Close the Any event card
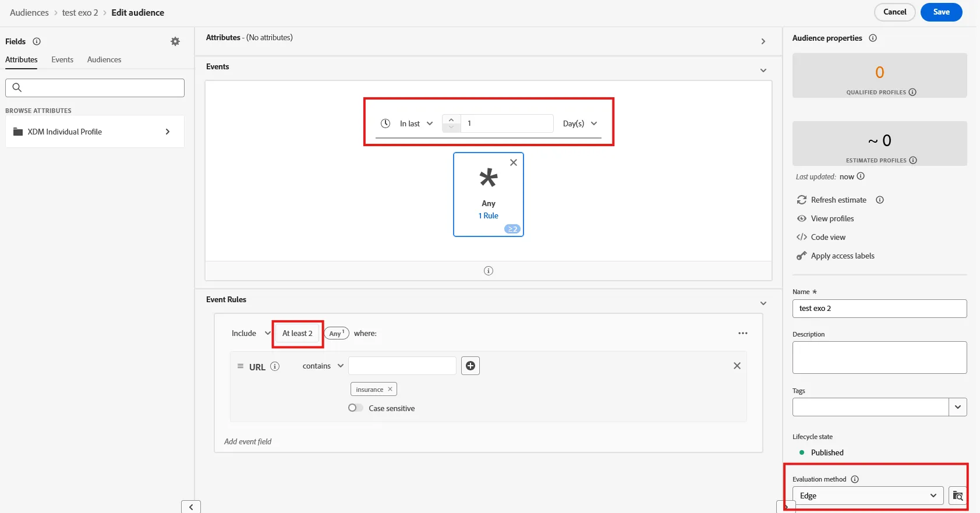Image resolution: width=980 pixels, height=513 pixels. coord(514,162)
